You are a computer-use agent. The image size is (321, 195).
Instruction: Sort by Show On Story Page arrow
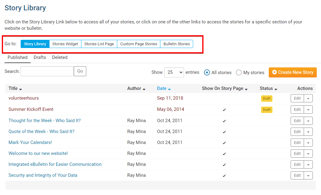click(246, 89)
